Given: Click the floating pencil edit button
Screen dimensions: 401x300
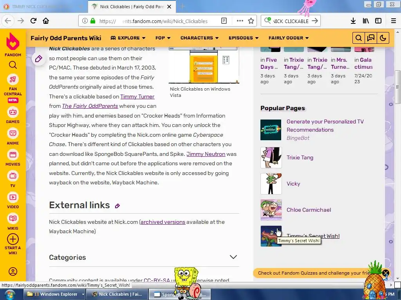Looking at the screenshot, I should [x=39, y=59].
